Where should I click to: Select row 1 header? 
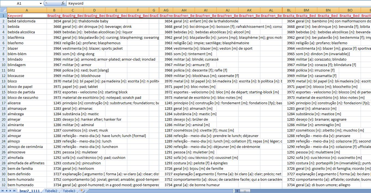point(4,16)
